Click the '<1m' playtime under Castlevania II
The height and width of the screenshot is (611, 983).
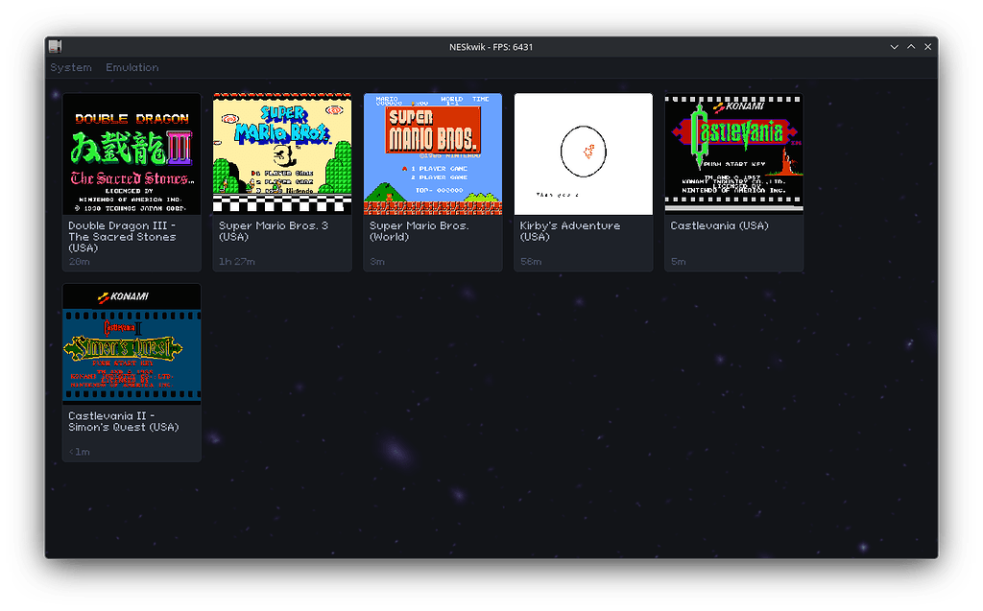(x=79, y=452)
